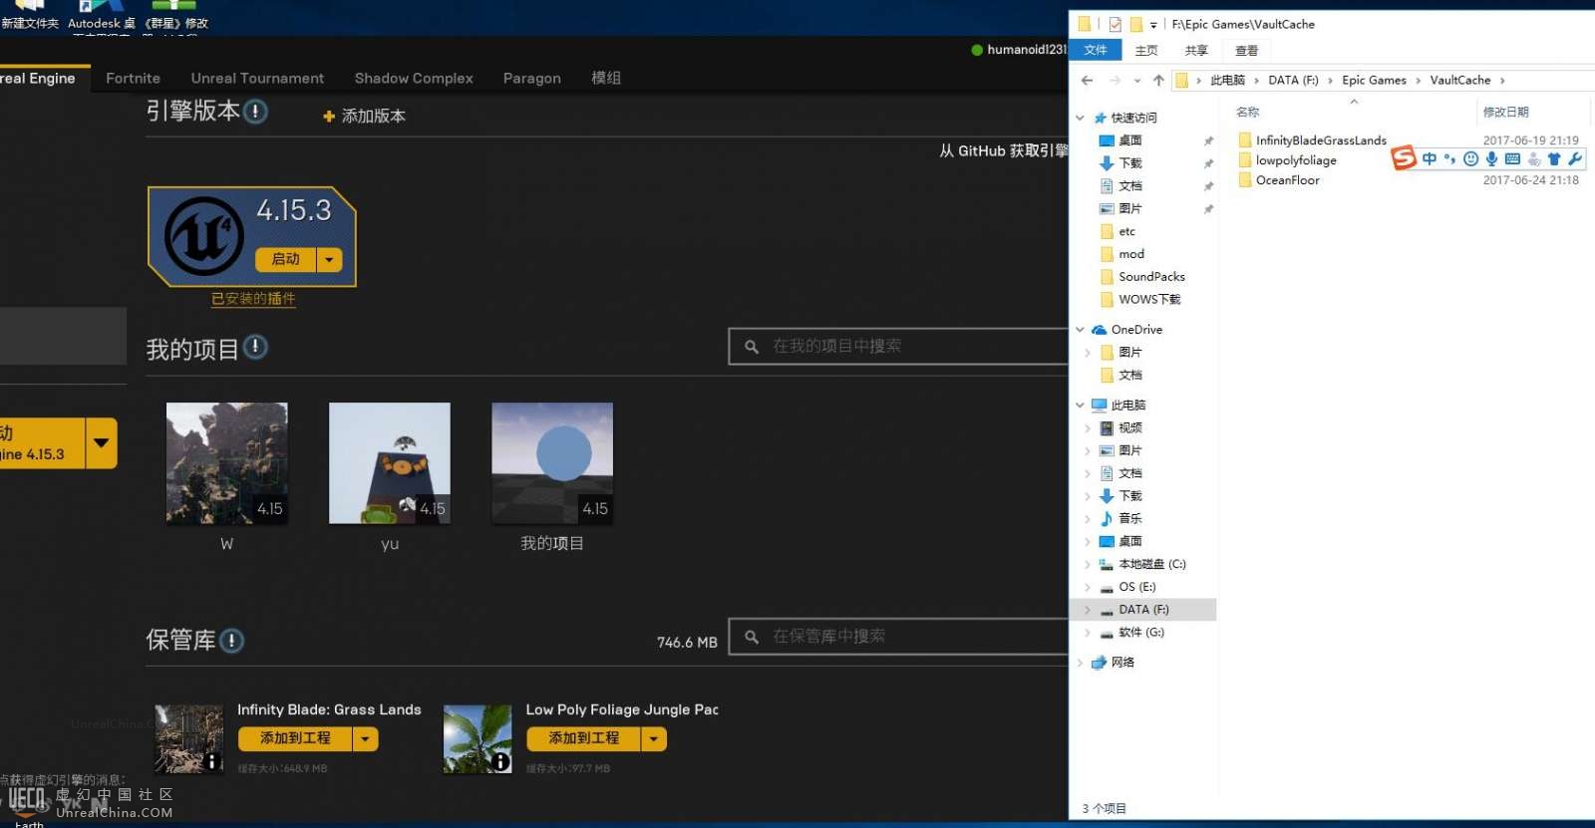
Task: Click 添加到工程 for Infinity Blade: Grass Lands
Action: tap(295, 738)
